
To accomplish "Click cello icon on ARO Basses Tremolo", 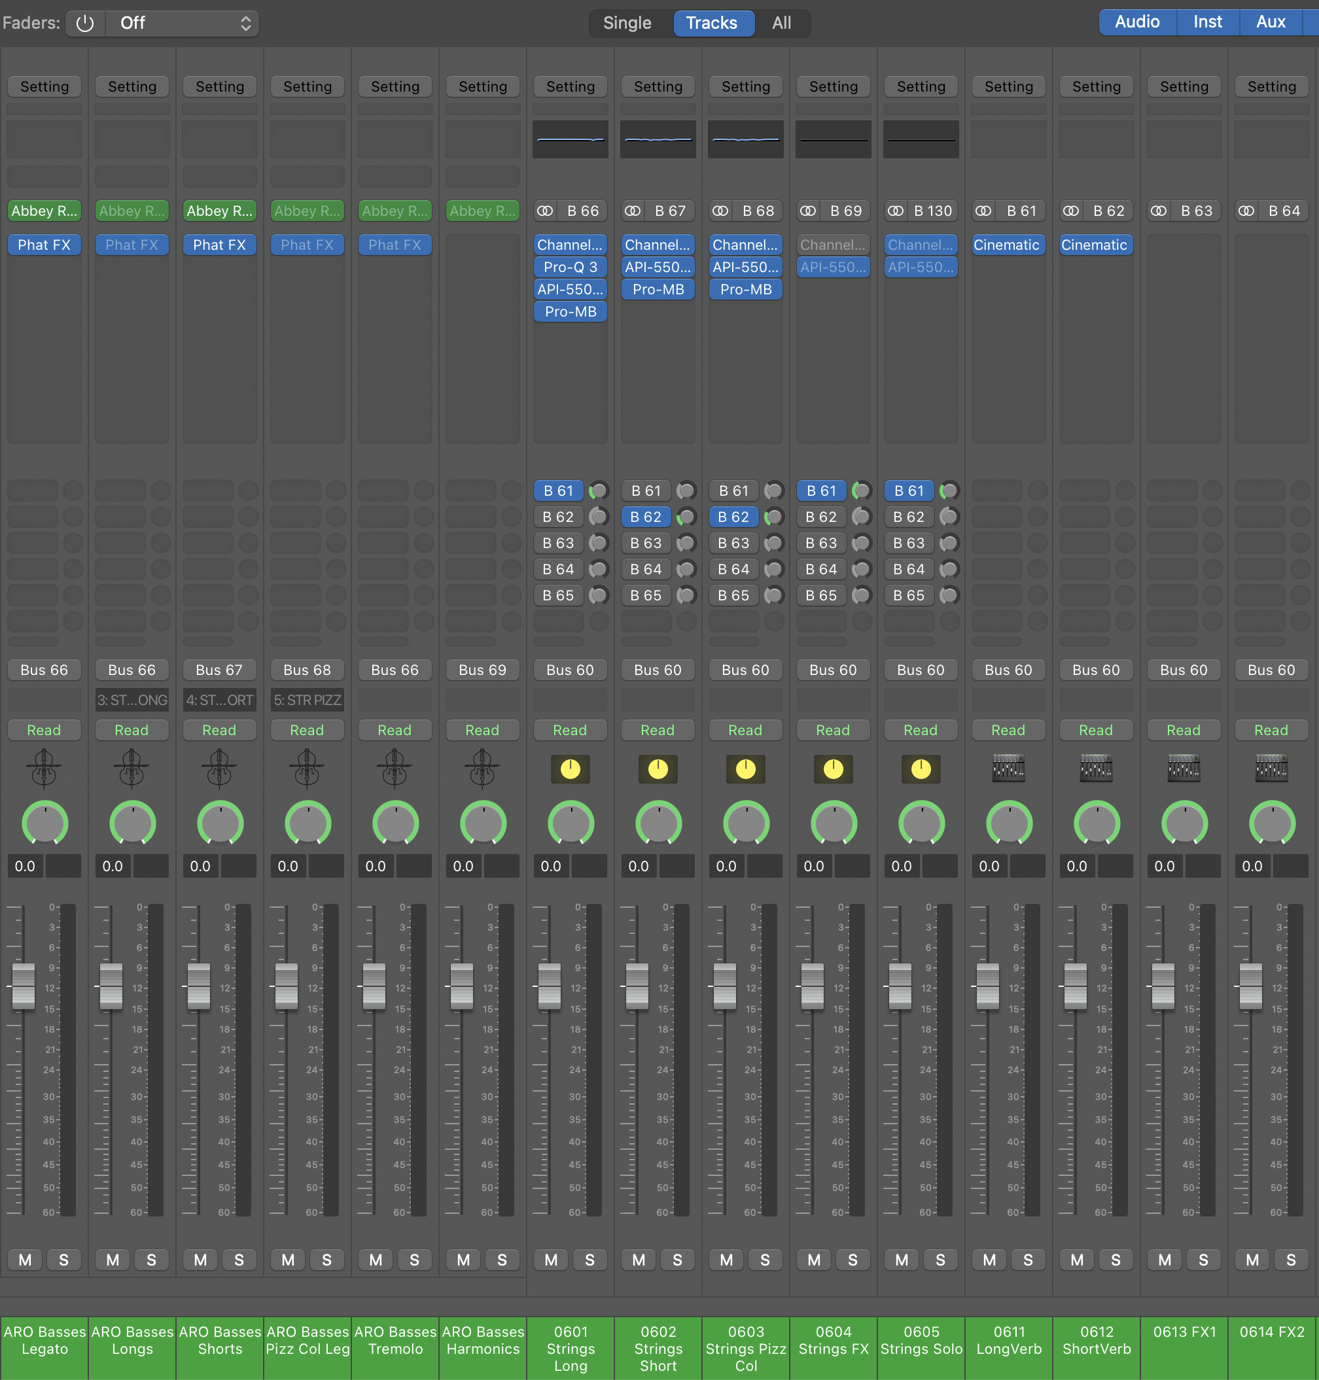I will 395,768.
